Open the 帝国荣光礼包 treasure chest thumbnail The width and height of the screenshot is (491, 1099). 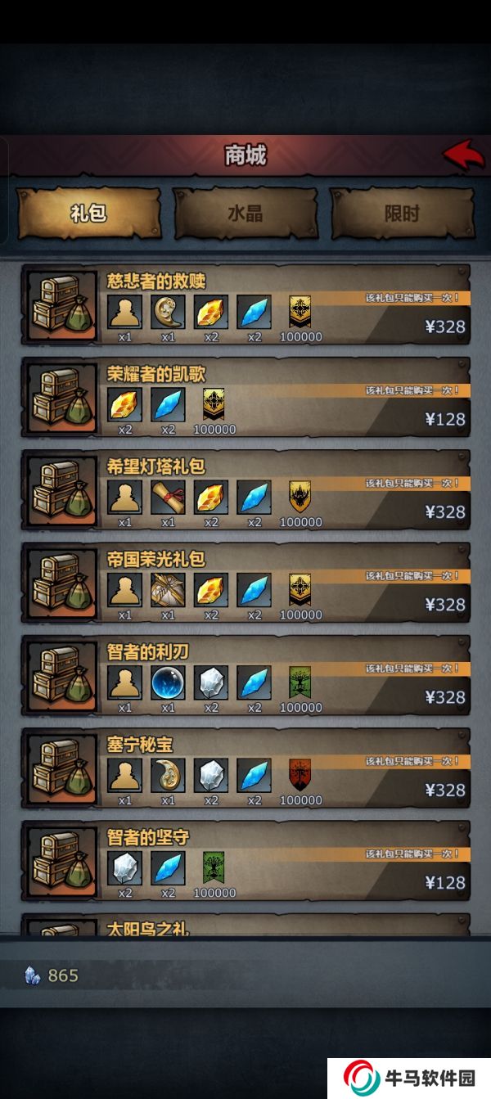coord(61,582)
